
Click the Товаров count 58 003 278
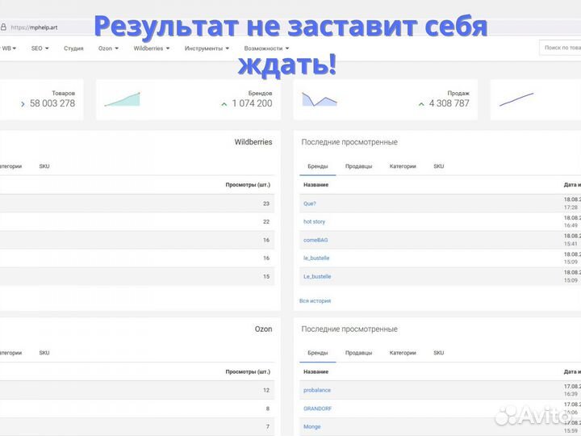point(52,103)
